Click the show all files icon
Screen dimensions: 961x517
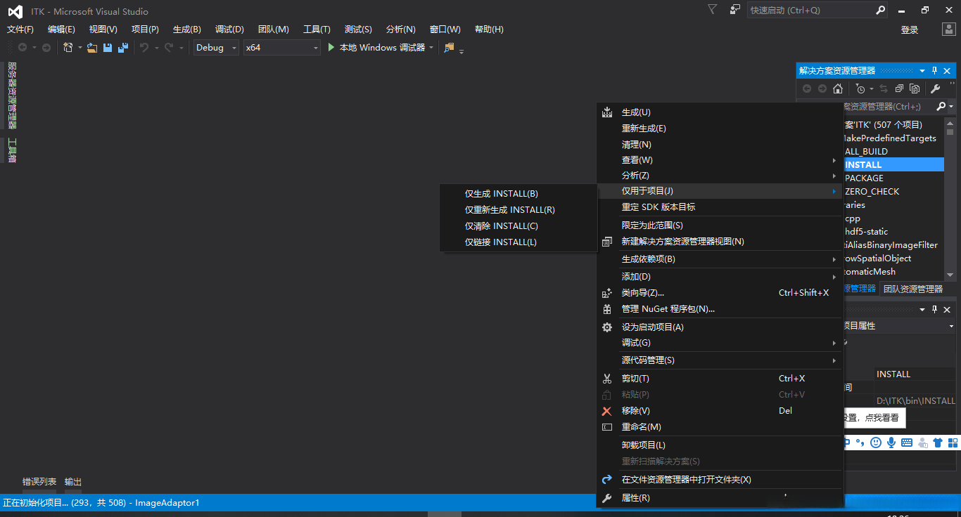coord(915,89)
